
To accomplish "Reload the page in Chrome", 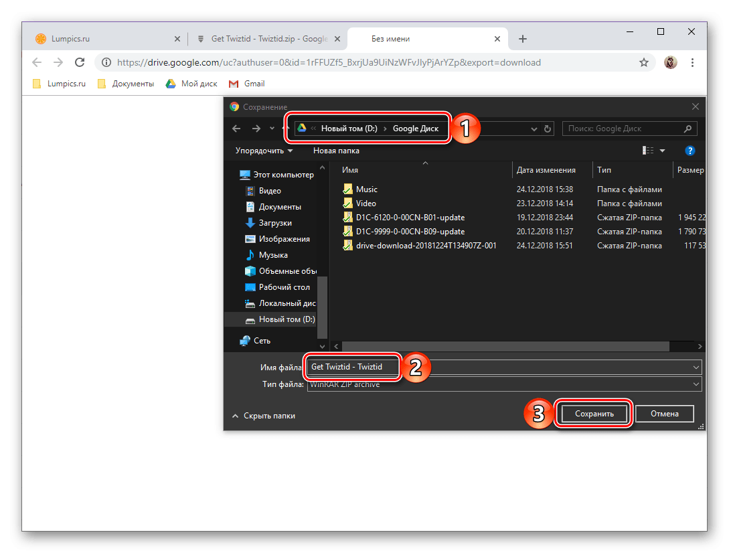I will tap(80, 62).
